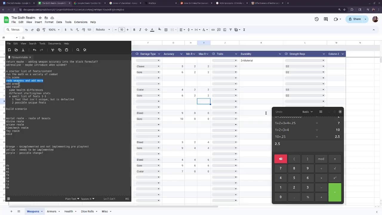
Task: Open the all sheets list icon
Action: (x=19, y=211)
